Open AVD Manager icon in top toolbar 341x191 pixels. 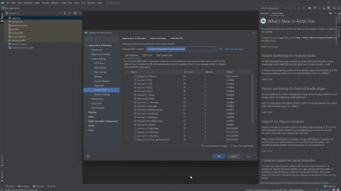point(324,8)
